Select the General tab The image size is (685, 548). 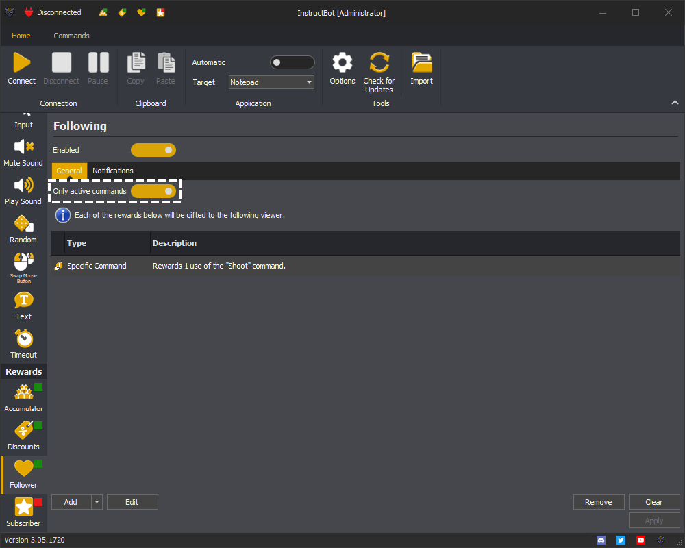69,171
